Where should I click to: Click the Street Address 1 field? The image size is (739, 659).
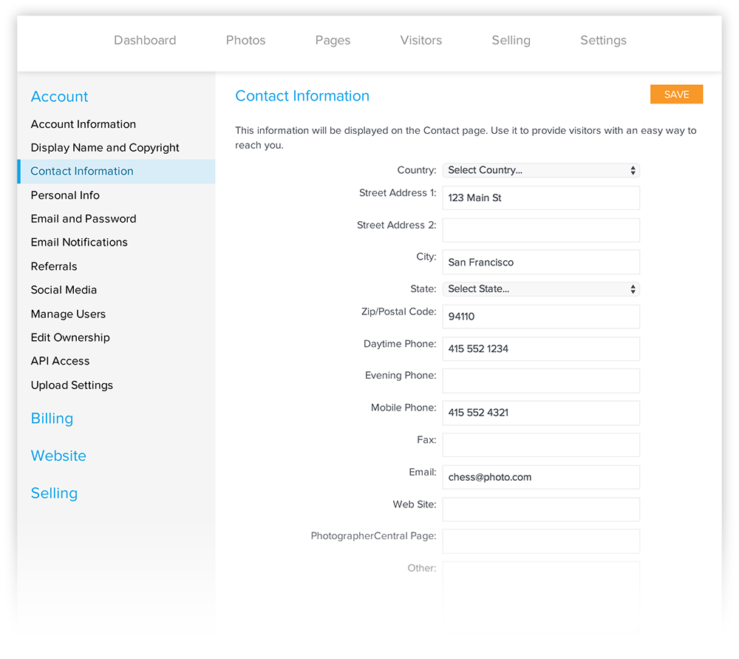(x=541, y=197)
